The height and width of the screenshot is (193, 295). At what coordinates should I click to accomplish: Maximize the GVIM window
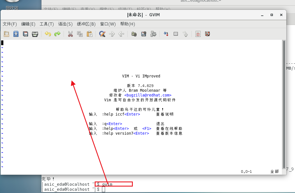[272, 15]
